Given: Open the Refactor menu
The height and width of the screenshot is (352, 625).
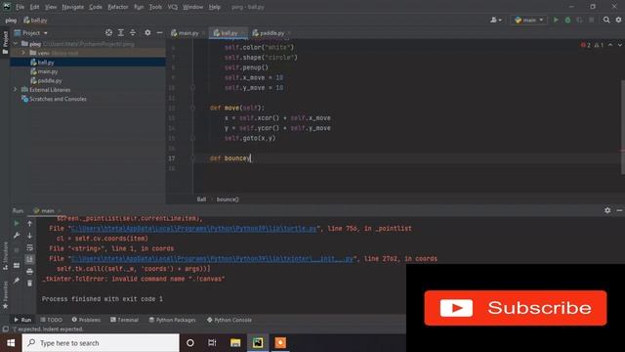Looking at the screenshot, I should (x=118, y=7).
